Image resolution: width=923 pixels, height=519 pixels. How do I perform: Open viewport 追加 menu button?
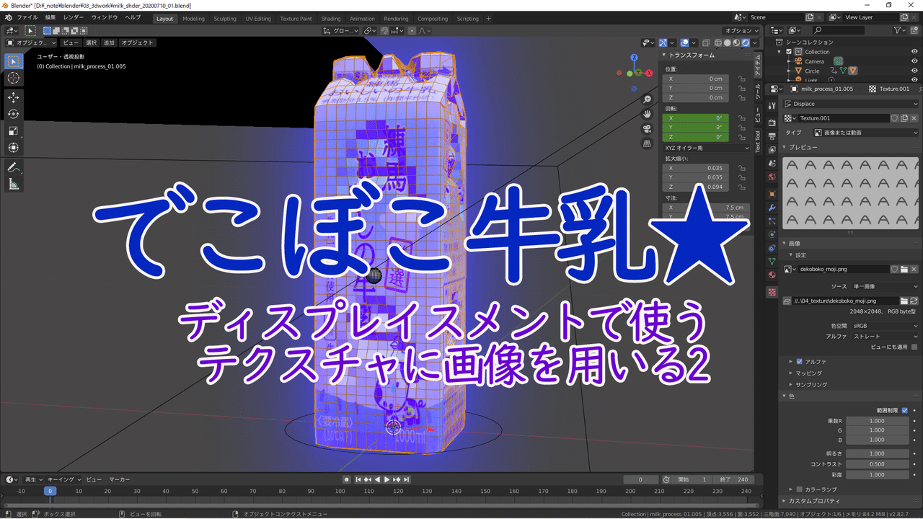pos(109,43)
